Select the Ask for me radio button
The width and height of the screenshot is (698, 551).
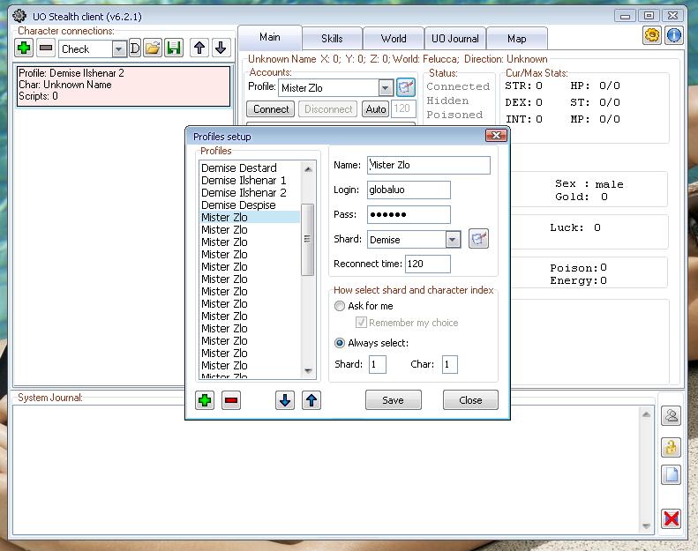(x=339, y=306)
